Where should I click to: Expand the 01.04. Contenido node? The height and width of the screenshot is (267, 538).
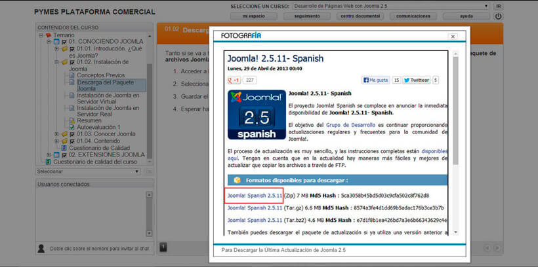[57, 141]
